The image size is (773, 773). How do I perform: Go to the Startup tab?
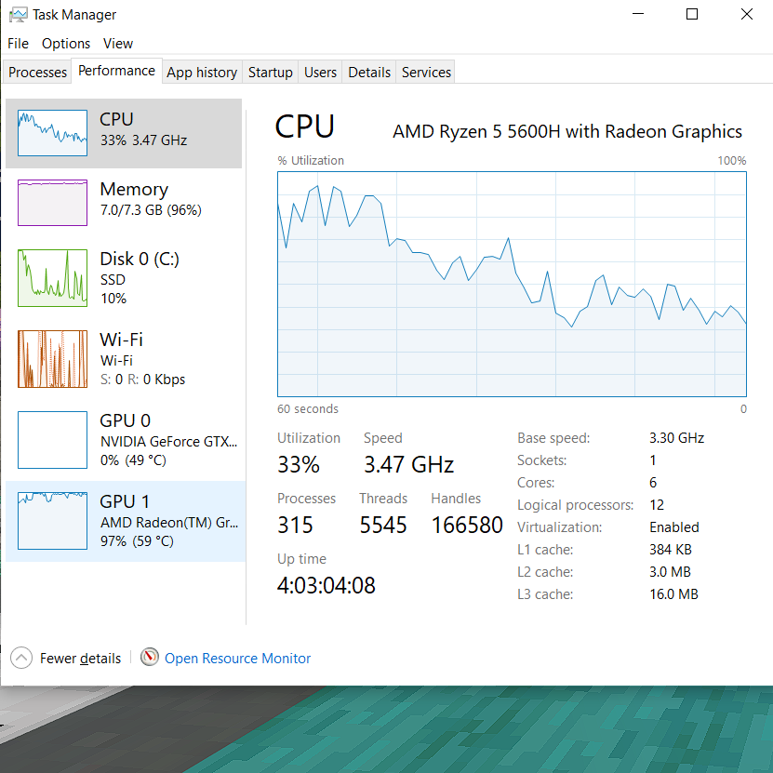(271, 73)
